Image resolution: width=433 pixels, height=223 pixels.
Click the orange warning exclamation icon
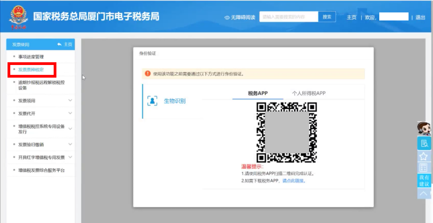point(148,74)
